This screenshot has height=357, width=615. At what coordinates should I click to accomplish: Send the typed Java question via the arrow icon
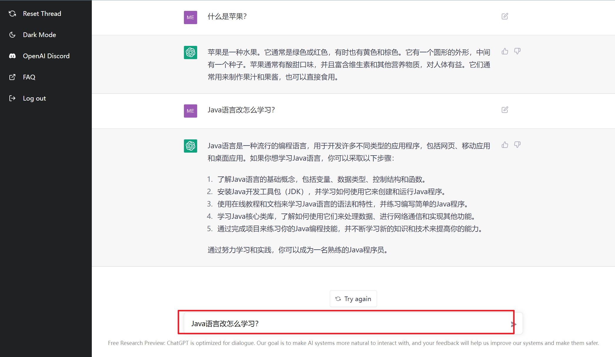pos(514,324)
